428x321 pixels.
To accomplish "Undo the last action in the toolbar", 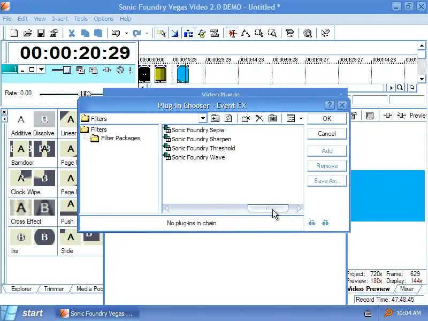I will coord(116,33).
